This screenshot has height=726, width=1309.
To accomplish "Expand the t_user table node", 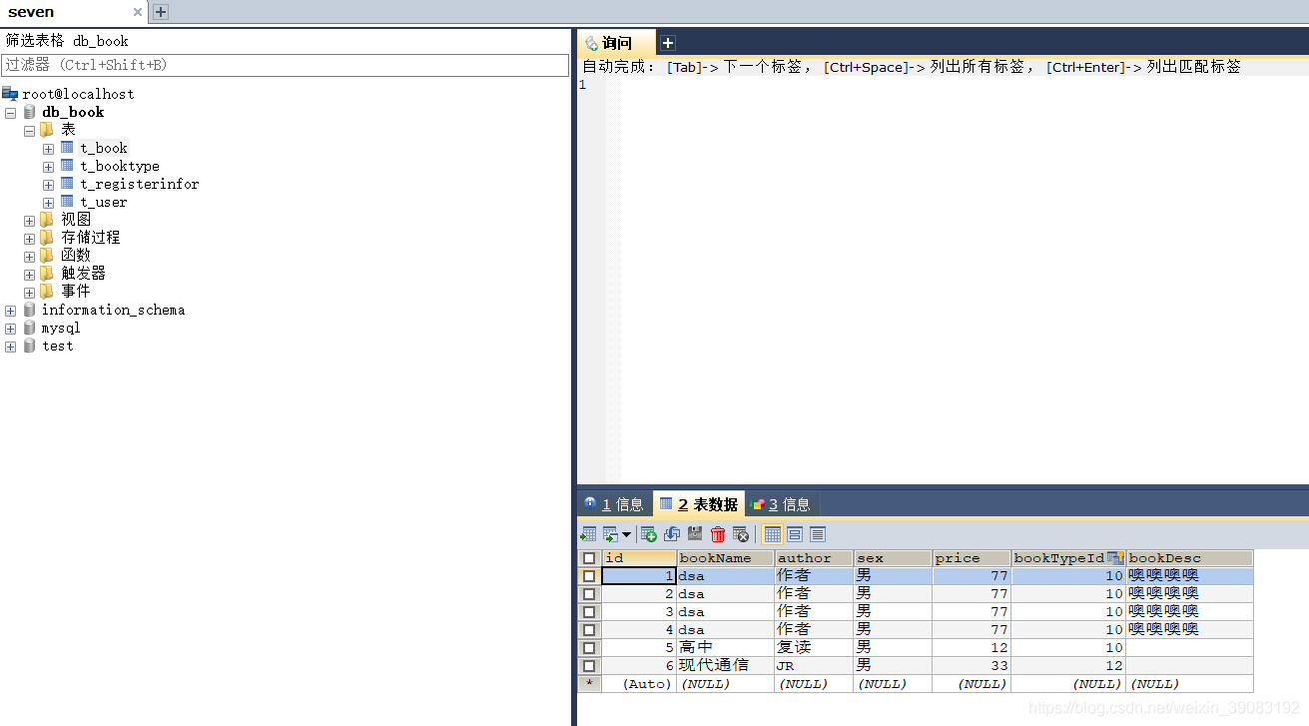I will click(x=48, y=203).
